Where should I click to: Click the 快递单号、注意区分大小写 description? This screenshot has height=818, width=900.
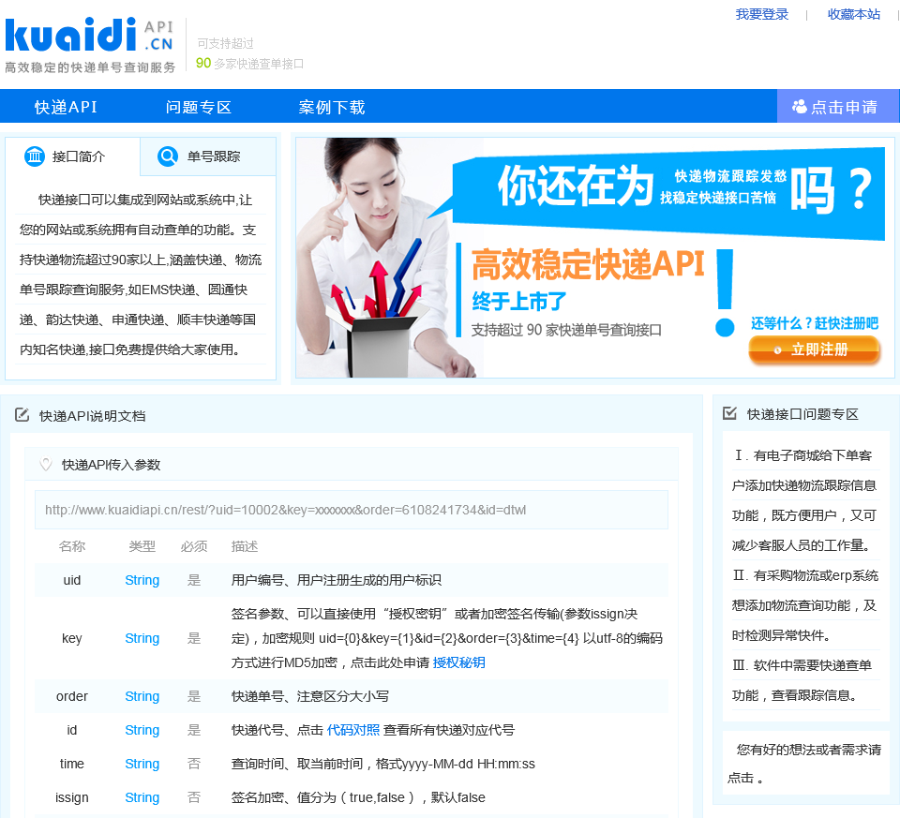click(x=310, y=696)
